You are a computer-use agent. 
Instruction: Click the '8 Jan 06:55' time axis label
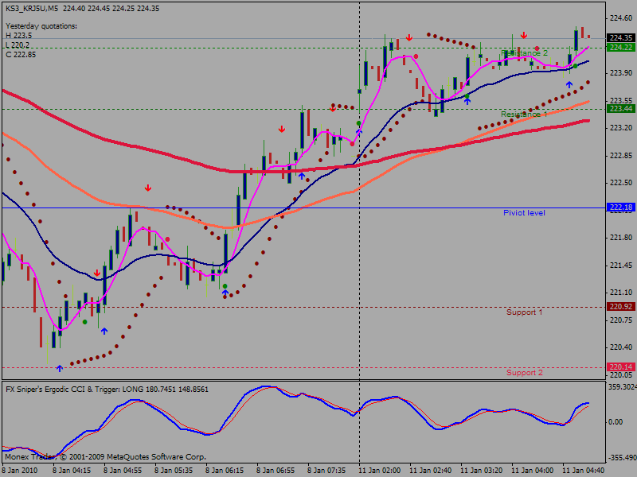pyautogui.click(x=276, y=471)
